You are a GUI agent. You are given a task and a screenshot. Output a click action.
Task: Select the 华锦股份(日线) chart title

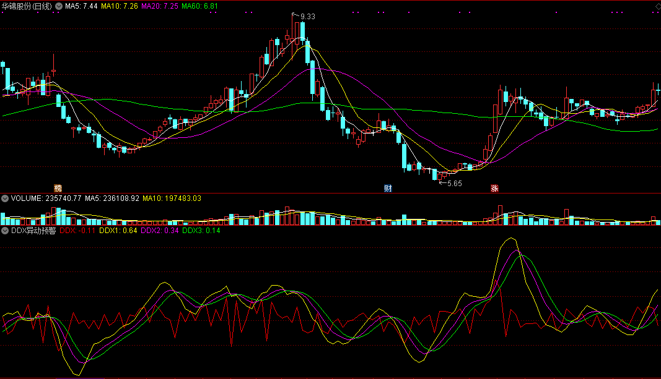pos(27,6)
